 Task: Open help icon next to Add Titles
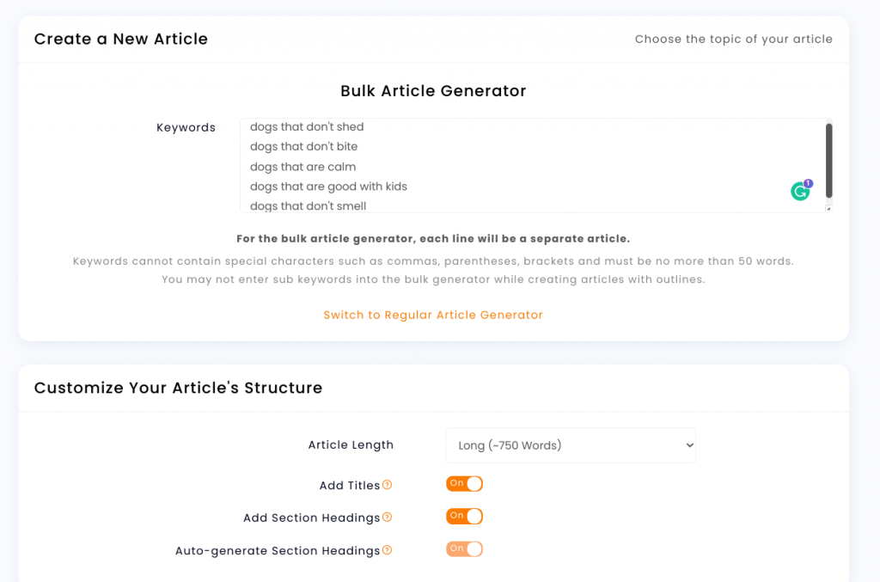click(x=388, y=485)
